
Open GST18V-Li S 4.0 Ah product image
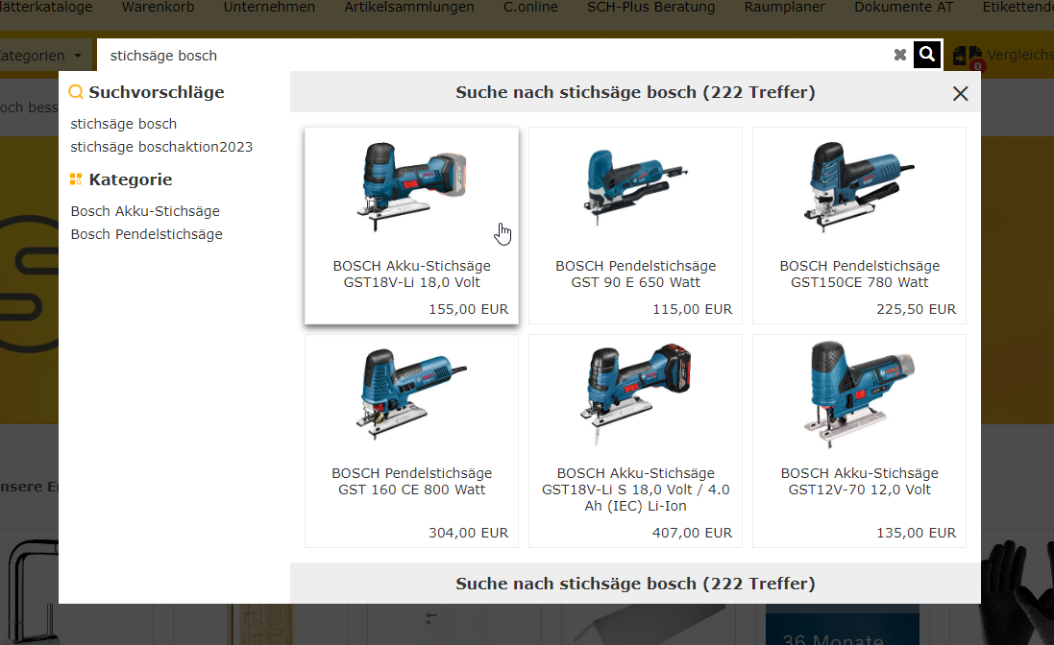pyautogui.click(x=635, y=394)
